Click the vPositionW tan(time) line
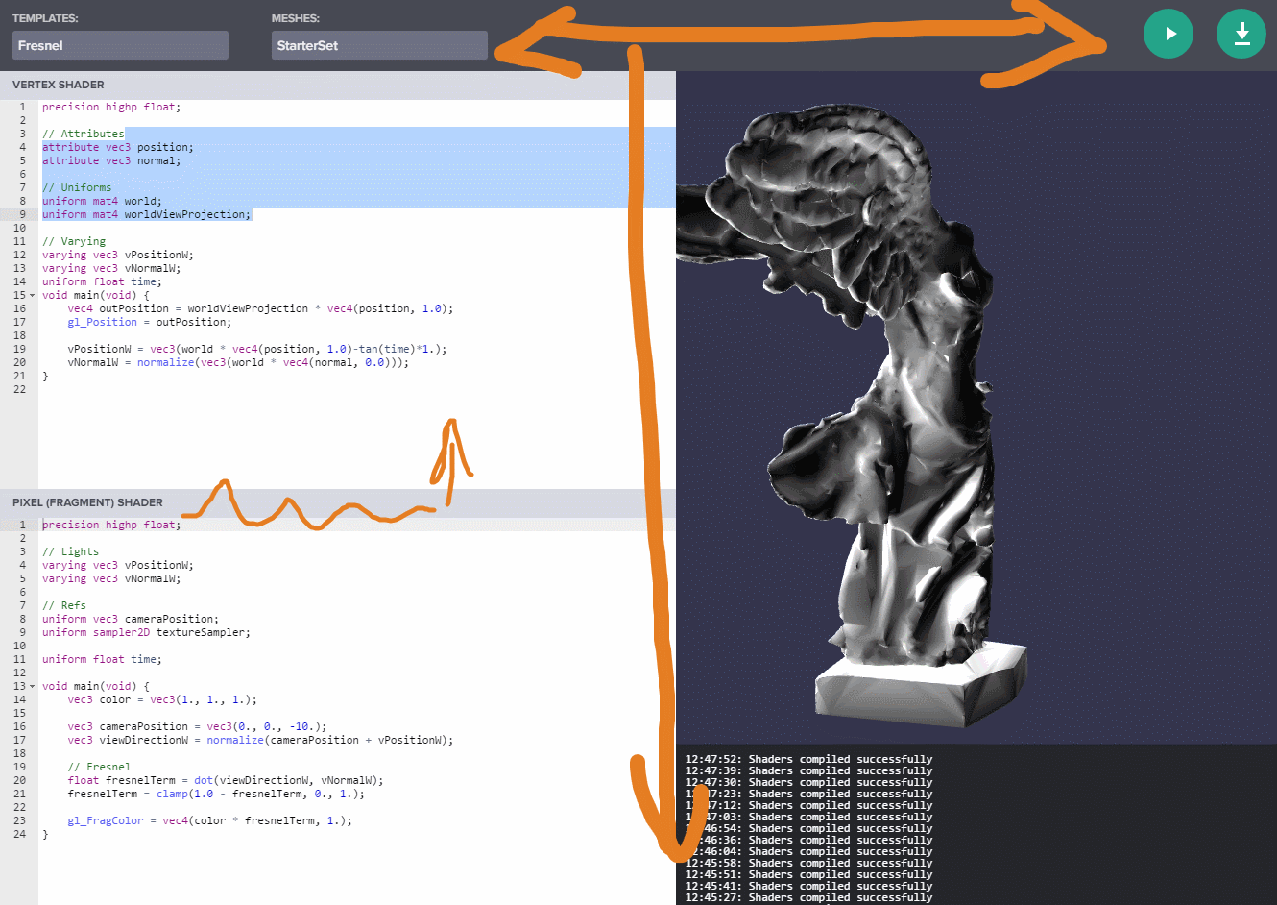The height and width of the screenshot is (905, 1277). pos(257,349)
